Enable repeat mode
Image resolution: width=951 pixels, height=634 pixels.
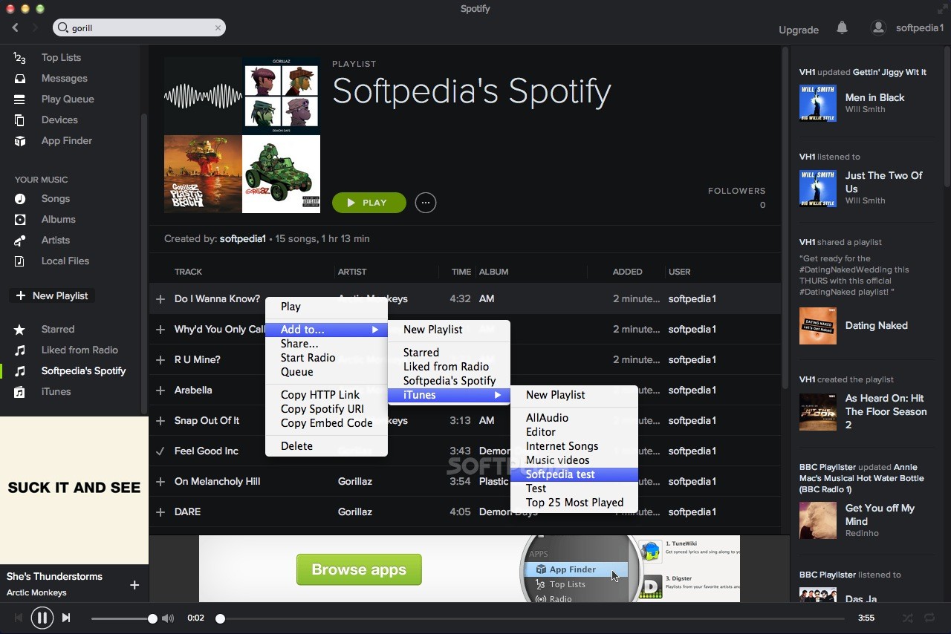(929, 618)
